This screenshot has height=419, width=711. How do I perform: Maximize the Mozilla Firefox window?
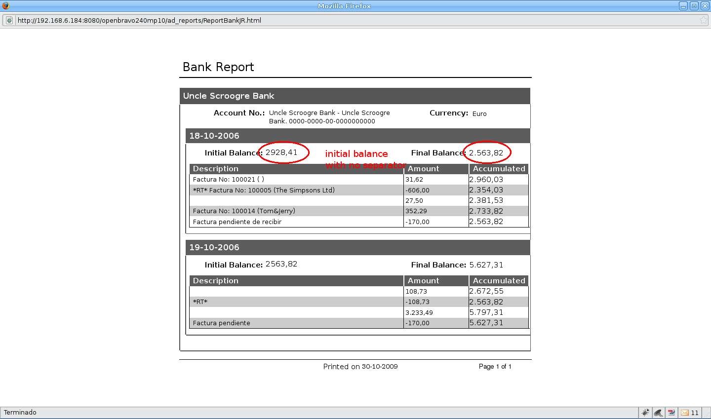694,6
